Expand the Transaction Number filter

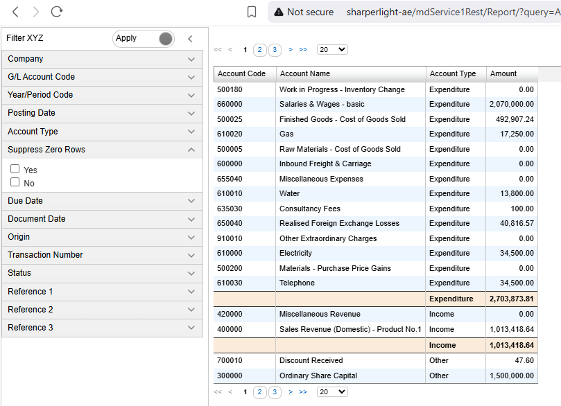[102, 255]
